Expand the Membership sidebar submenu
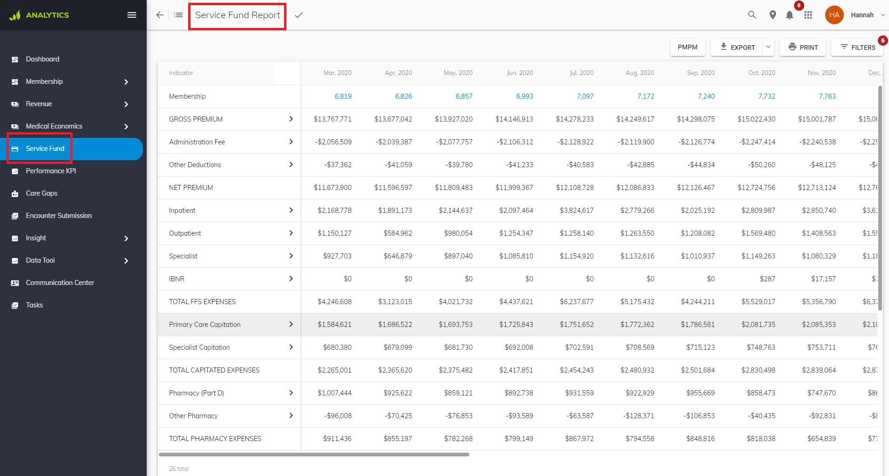This screenshot has width=889, height=476. (126, 82)
